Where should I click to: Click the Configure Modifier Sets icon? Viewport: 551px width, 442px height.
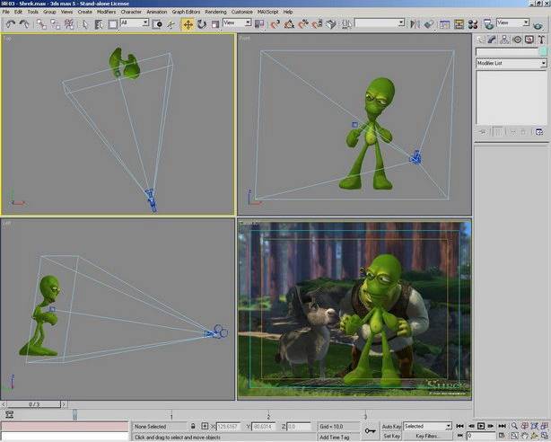pyautogui.click(x=539, y=132)
